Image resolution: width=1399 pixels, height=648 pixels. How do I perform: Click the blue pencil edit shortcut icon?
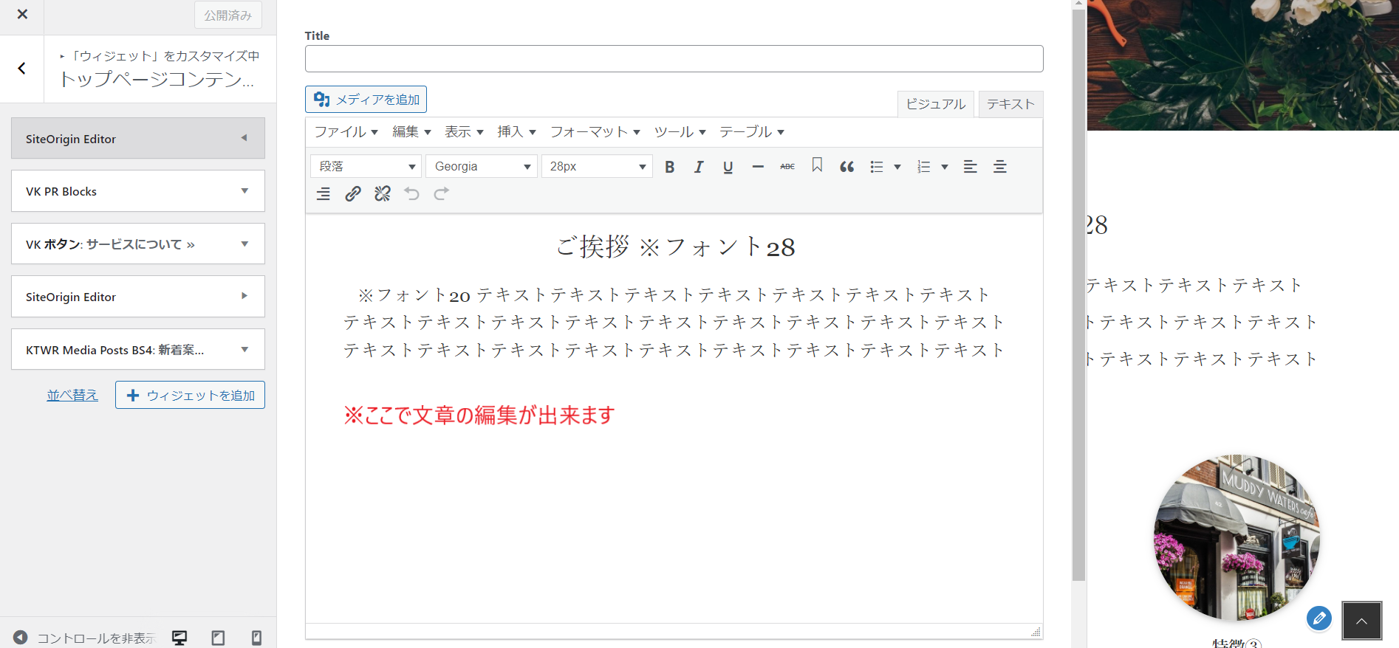pyautogui.click(x=1318, y=618)
